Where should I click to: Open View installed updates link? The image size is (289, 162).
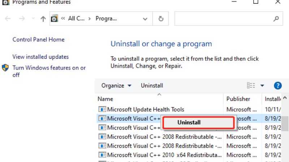pos(40,57)
